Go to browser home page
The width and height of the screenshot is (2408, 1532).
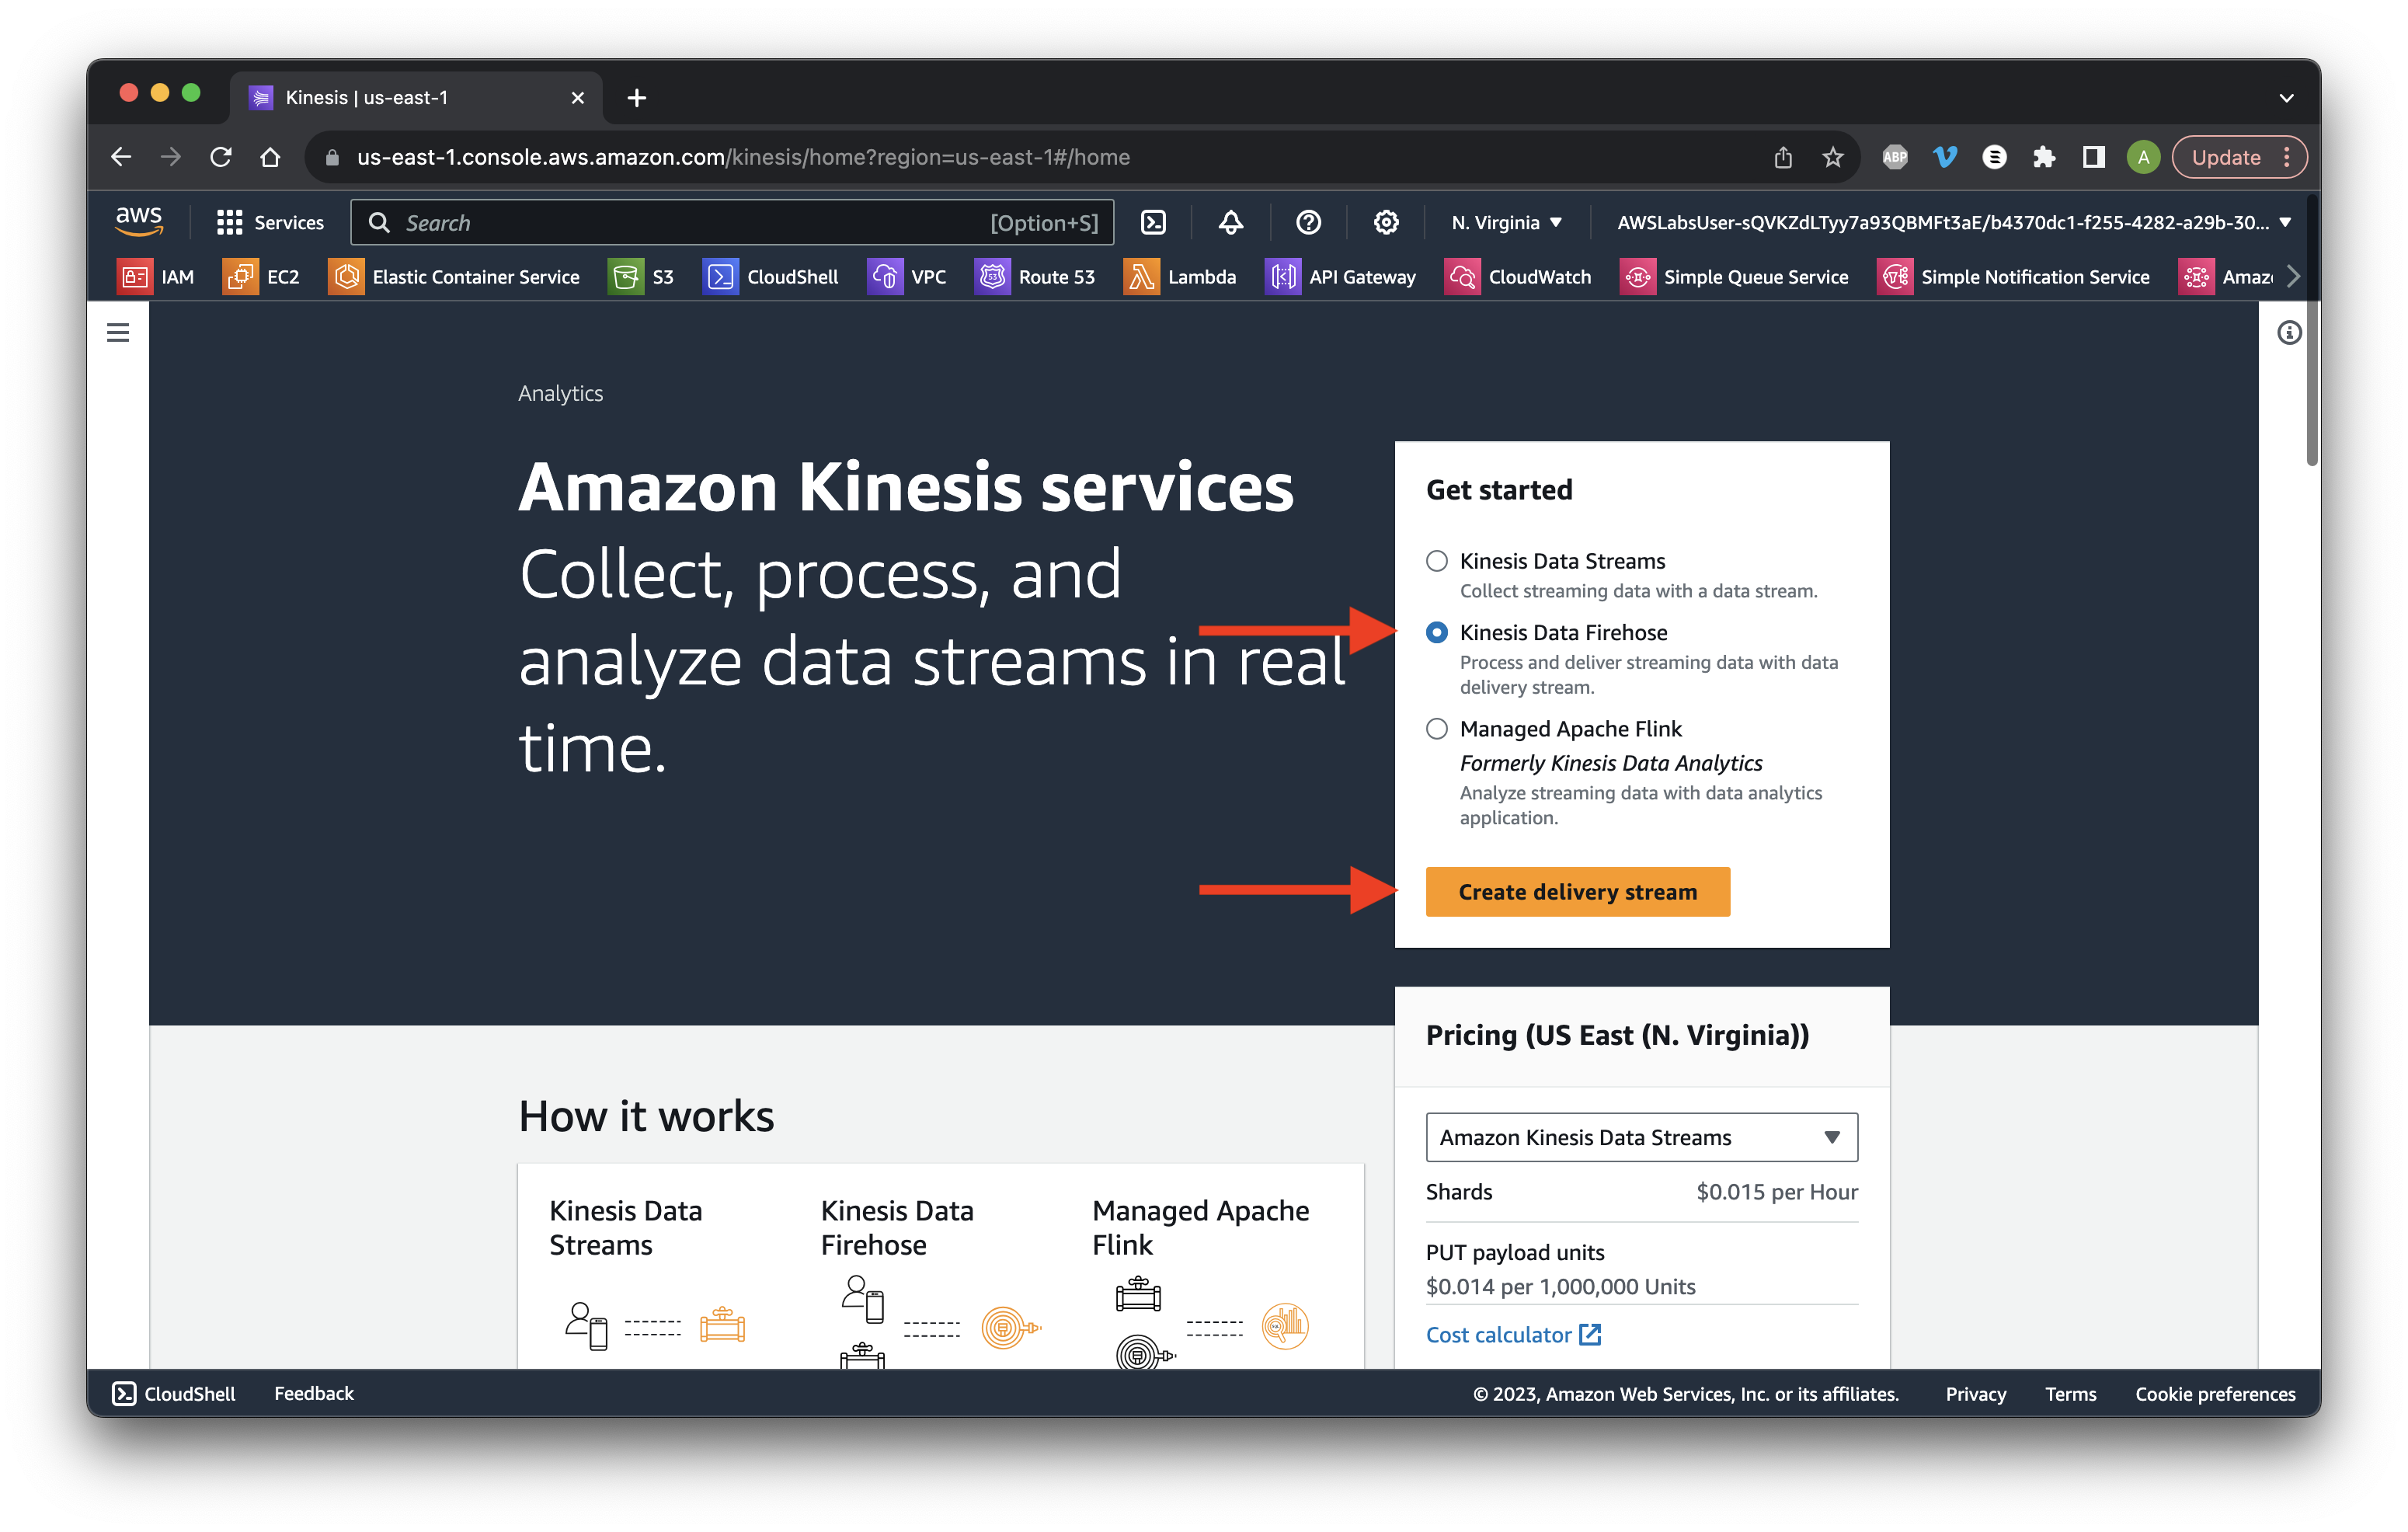(x=270, y=157)
